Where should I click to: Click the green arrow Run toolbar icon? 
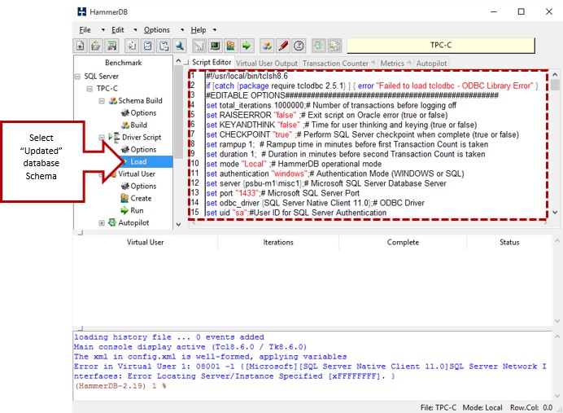[x=247, y=46]
